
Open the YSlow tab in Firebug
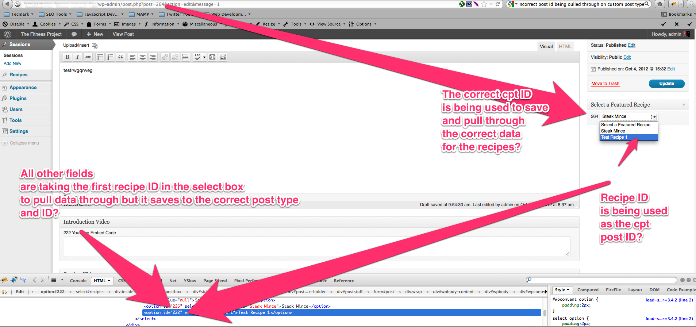(x=190, y=281)
